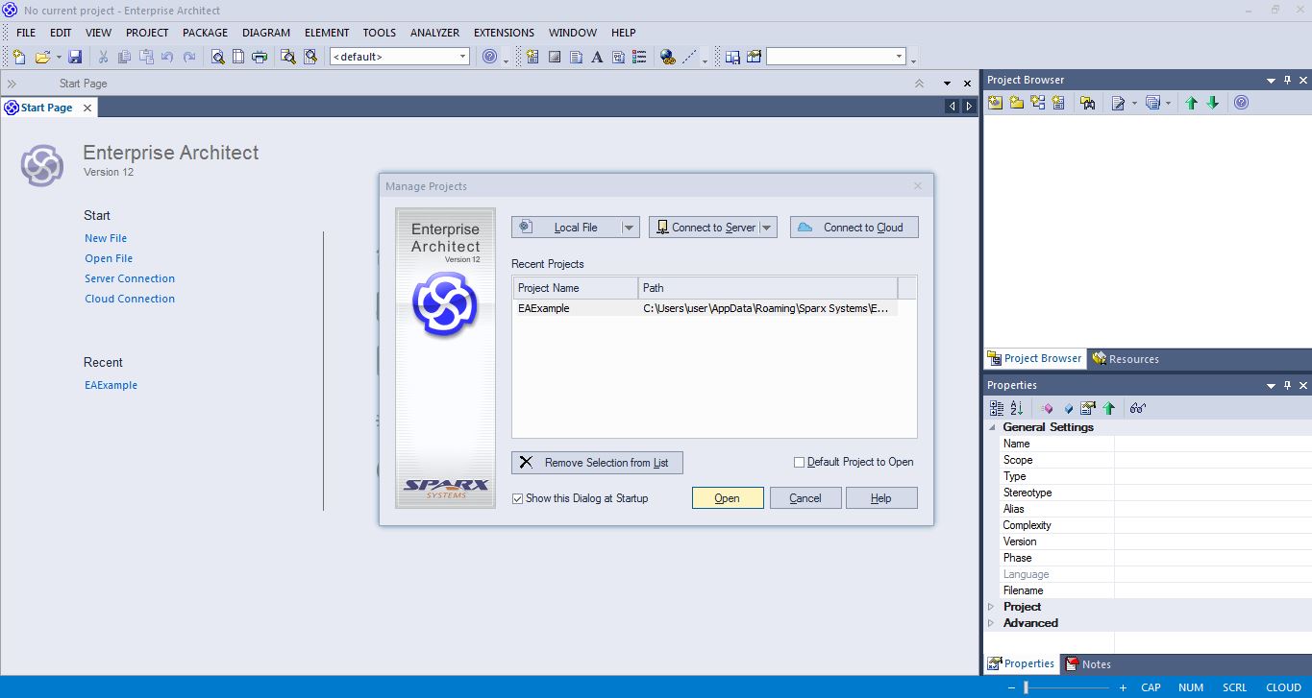Open the FILE menu
The image size is (1312, 698).
point(26,33)
